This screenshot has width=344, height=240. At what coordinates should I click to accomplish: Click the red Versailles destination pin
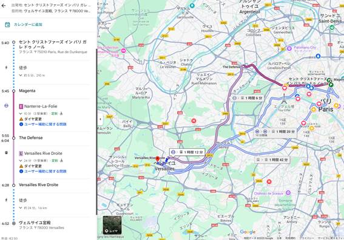tap(157, 159)
